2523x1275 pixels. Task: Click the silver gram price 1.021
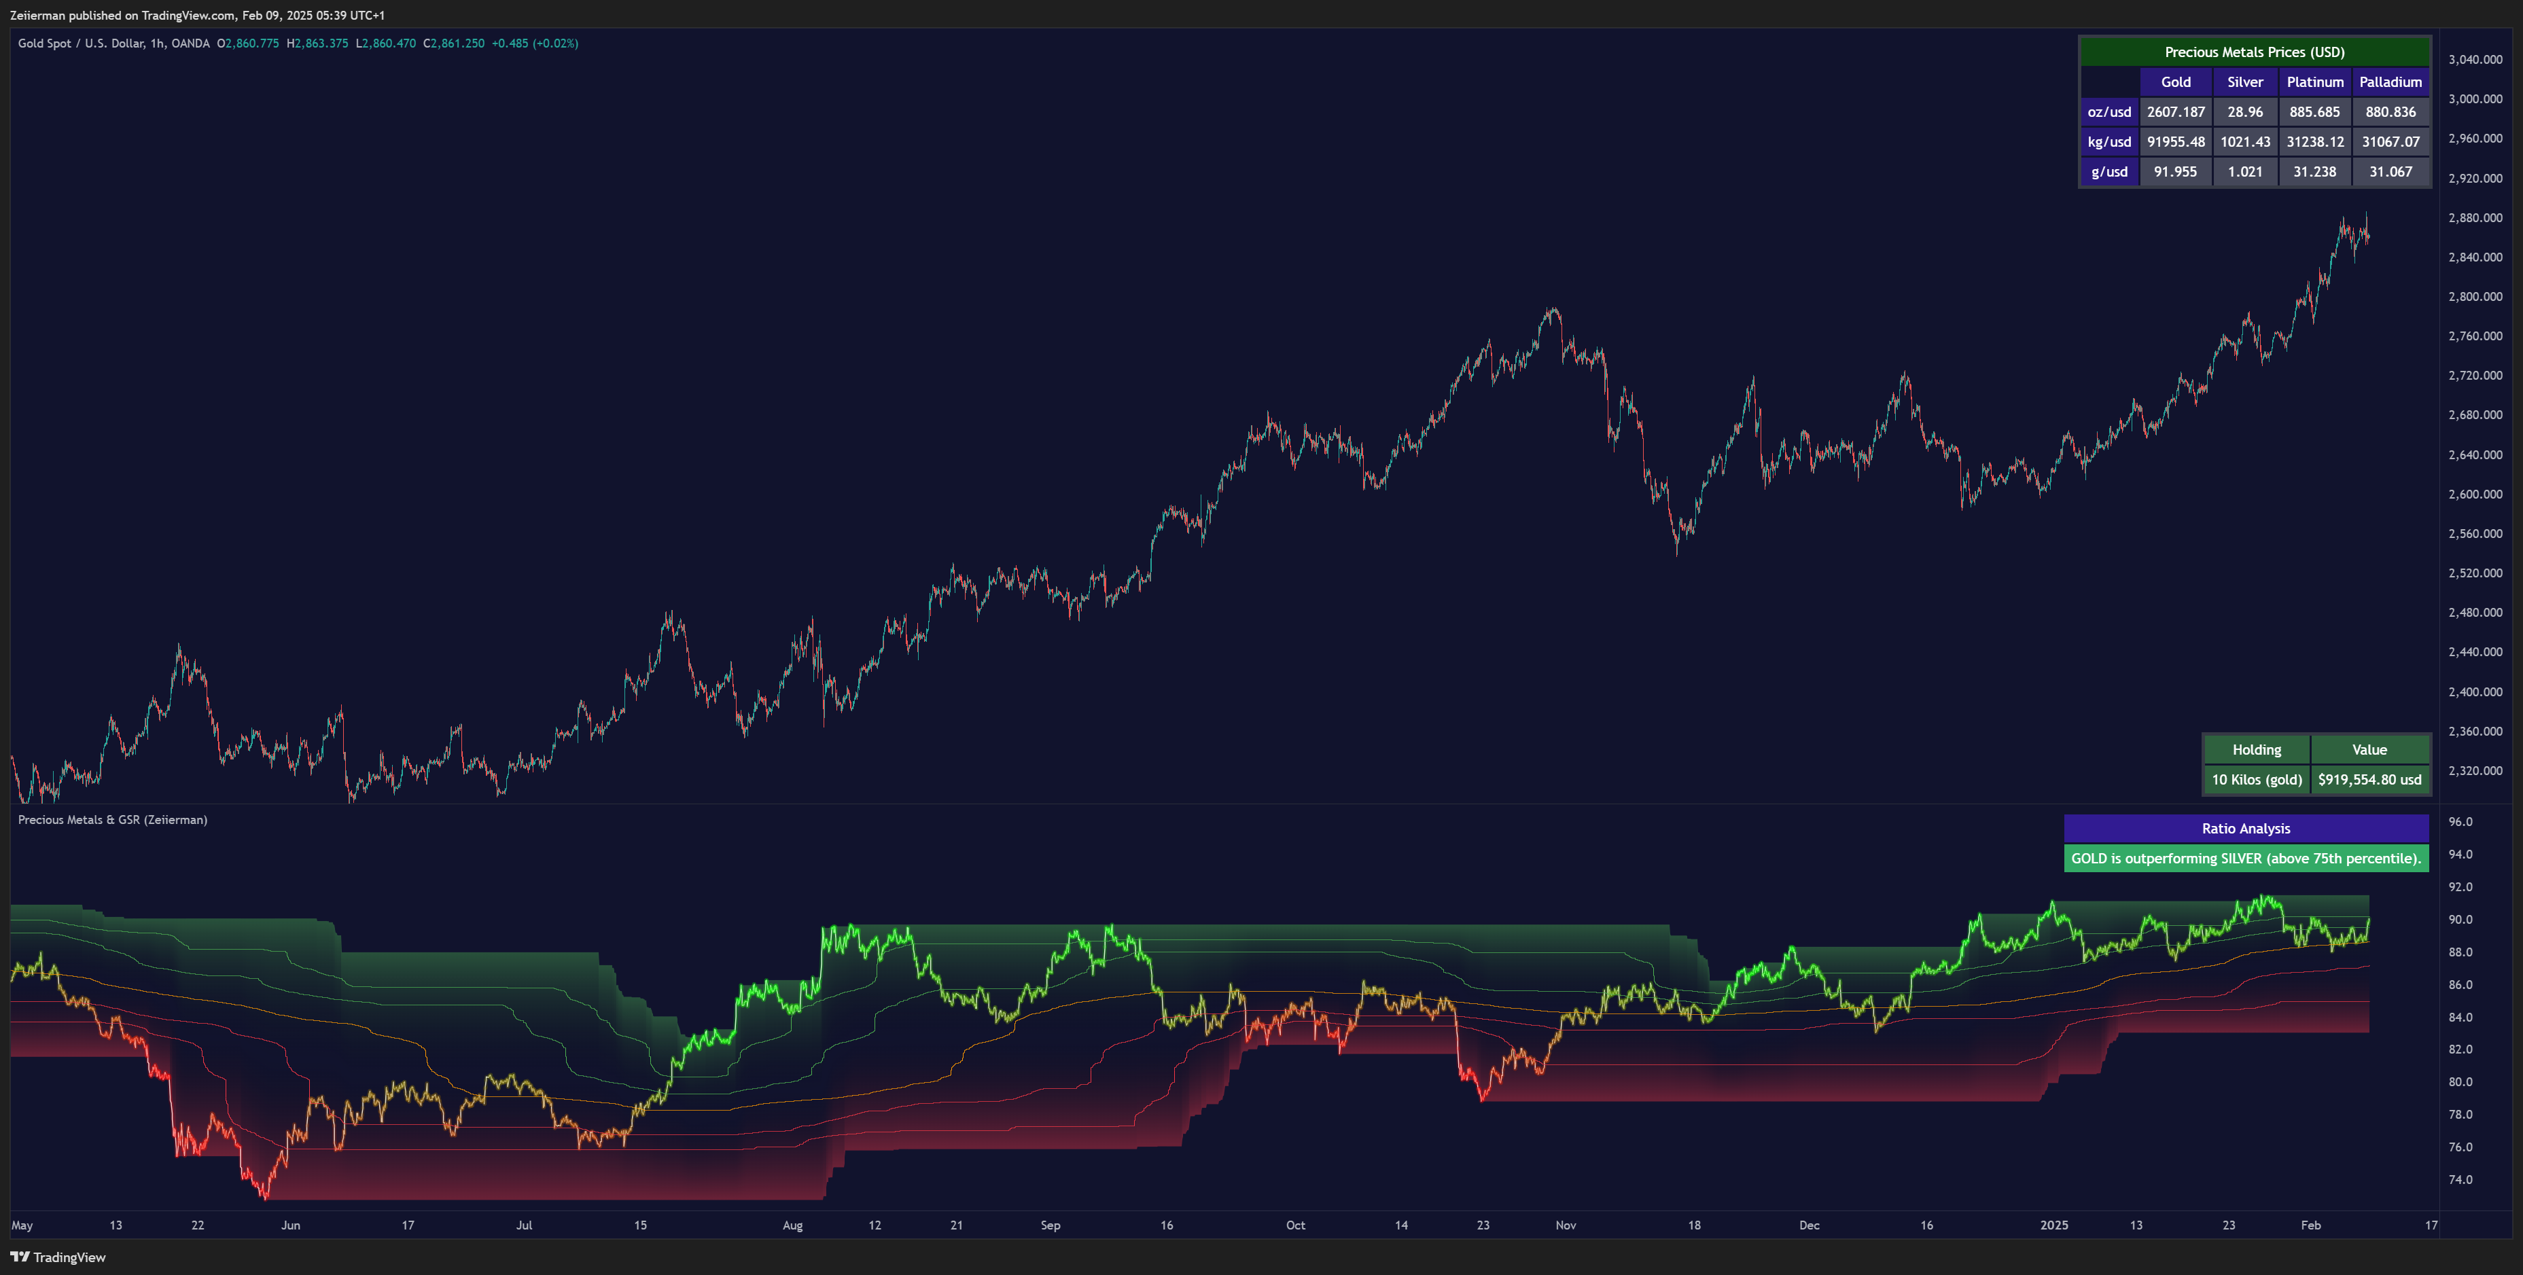[2245, 171]
